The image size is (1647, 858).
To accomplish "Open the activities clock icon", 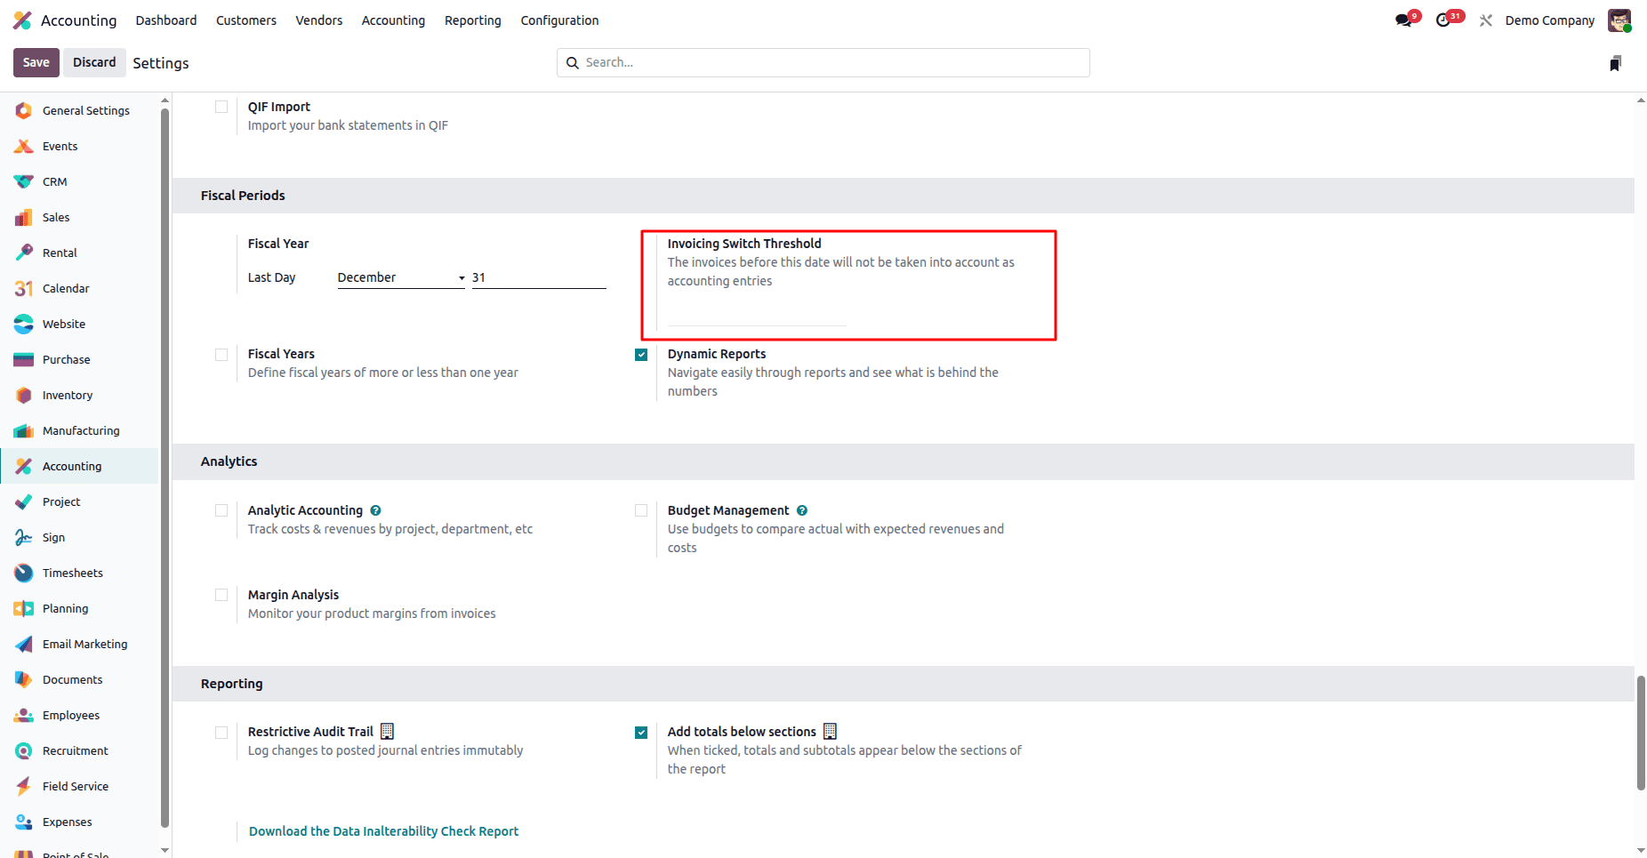I will pyautogui.click(x=1444, y=20).
